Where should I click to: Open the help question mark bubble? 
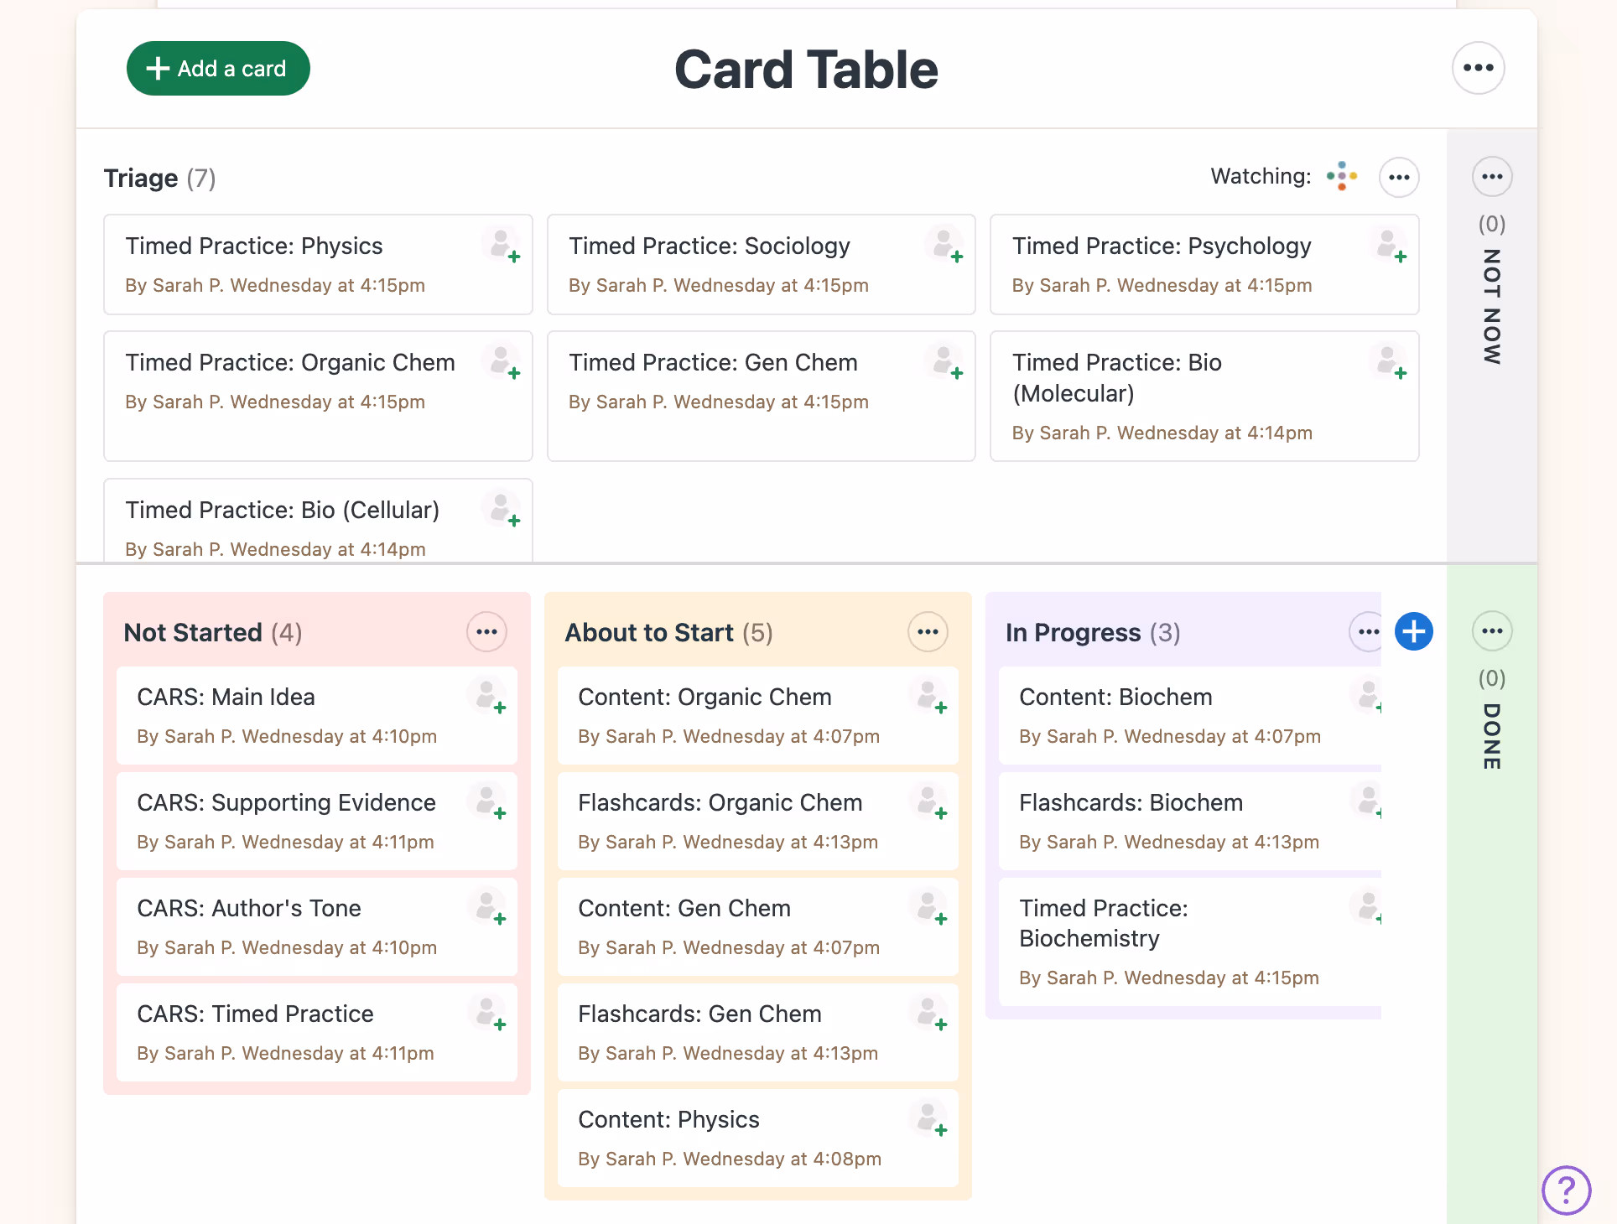click(x=1565, y=1190)
